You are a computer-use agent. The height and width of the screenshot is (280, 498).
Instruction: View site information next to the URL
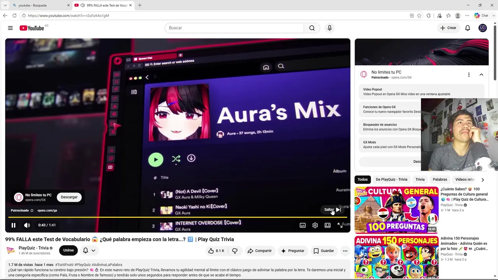point(24,16)
